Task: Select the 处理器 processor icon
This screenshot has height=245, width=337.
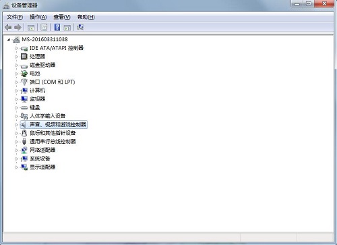Action: [x=24, y=56]
